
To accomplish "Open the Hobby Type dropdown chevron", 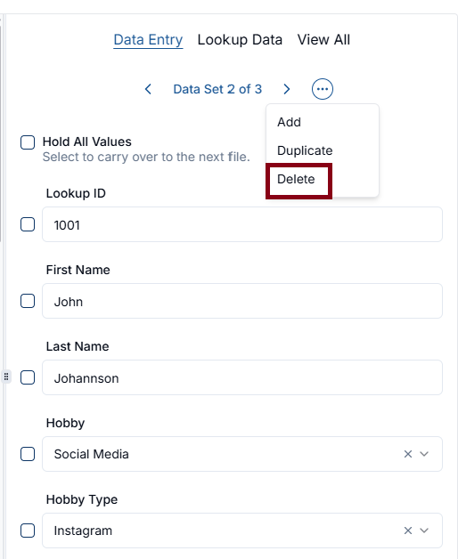I will (424, 531).
